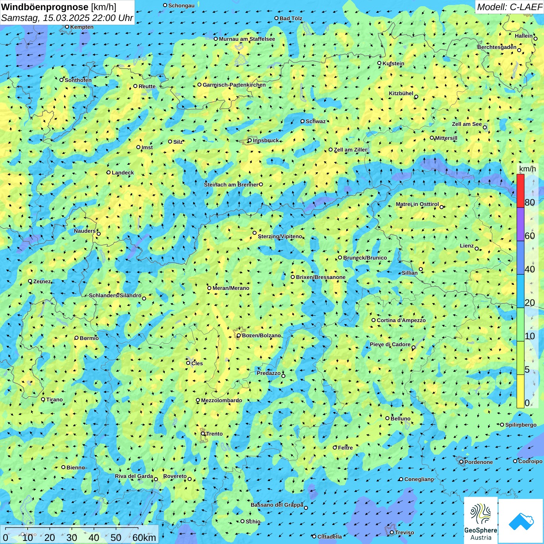Click the 'Bormio' label
544x544 pixels.
coord(89,338)
